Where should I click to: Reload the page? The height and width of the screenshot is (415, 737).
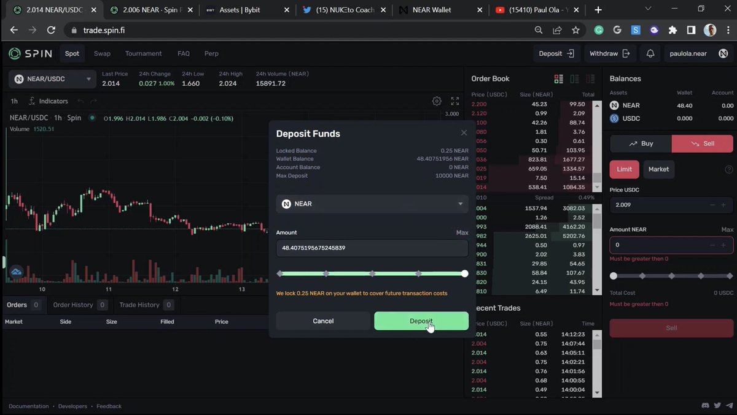pos(52,30)
